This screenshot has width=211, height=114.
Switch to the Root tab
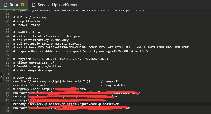(x=14, y=5)
